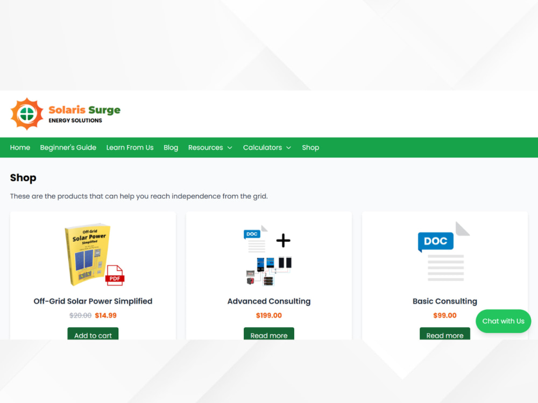The width and height of the screenshot is (538, 403).
Task: Click the $199.00 price text
Action: click(269, 315)
